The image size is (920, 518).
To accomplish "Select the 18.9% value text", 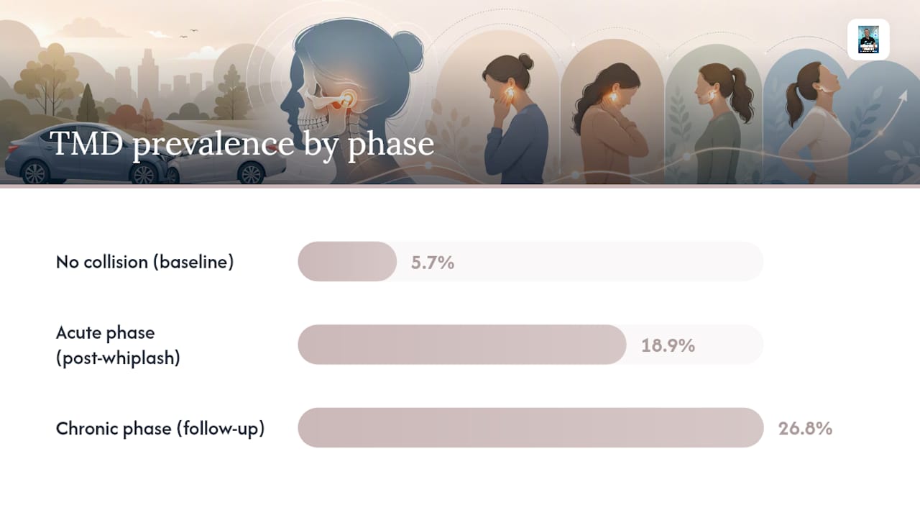I will click(x=668, y=345).
